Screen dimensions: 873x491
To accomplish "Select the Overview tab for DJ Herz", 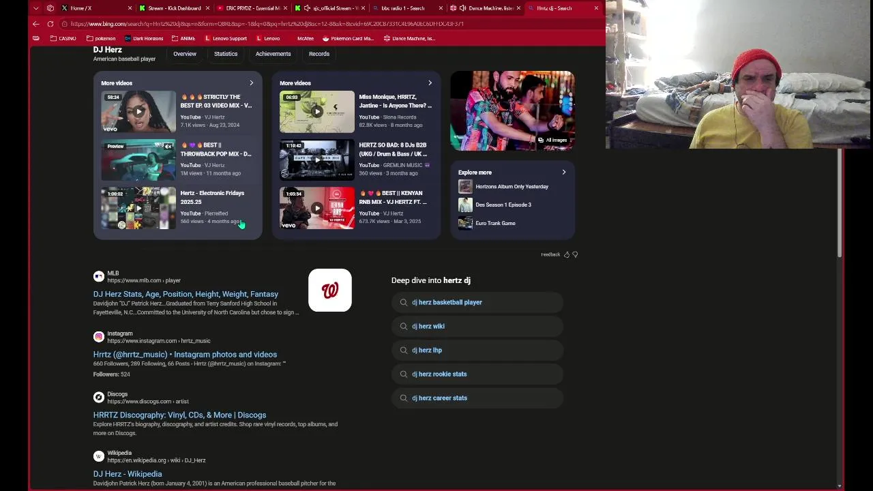I will point(184,54).
